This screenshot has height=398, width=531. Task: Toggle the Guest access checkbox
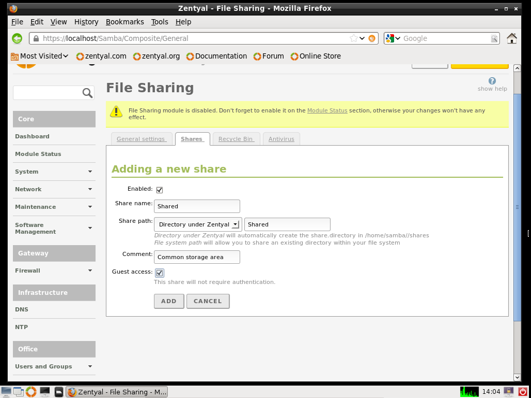(x=160, y=273)
